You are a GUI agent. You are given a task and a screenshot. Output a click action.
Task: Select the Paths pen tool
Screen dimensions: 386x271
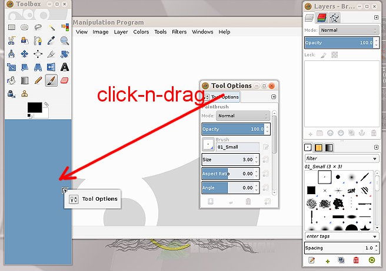pyautogui.click(x=38, y=40)
